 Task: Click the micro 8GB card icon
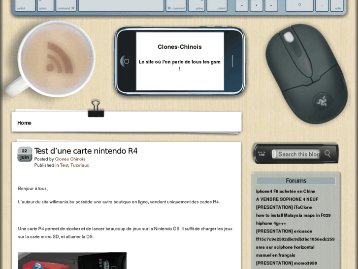pos(261,154)
